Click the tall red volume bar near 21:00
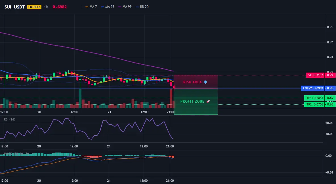The image size is (336, 184). point(171,99)
